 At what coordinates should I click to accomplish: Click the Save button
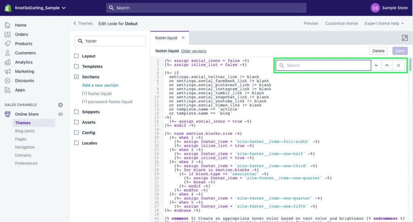coord(400,51)
